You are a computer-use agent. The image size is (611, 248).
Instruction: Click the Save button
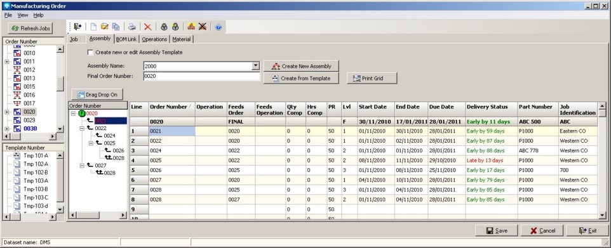[x=497, y=230]
